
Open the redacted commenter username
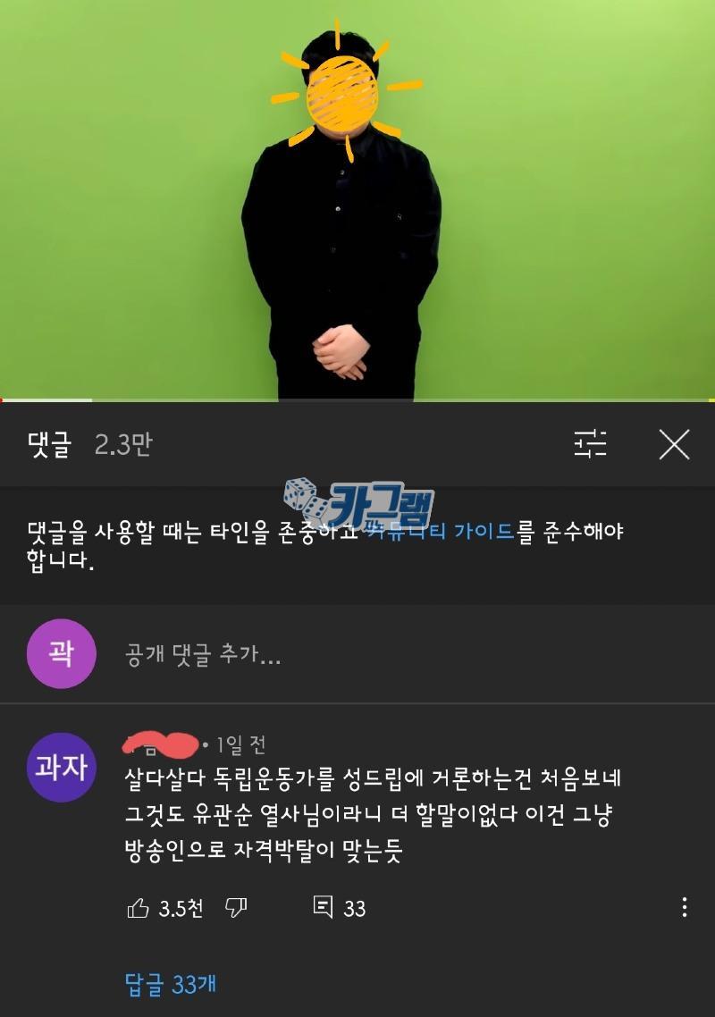(x=160, y=745)
